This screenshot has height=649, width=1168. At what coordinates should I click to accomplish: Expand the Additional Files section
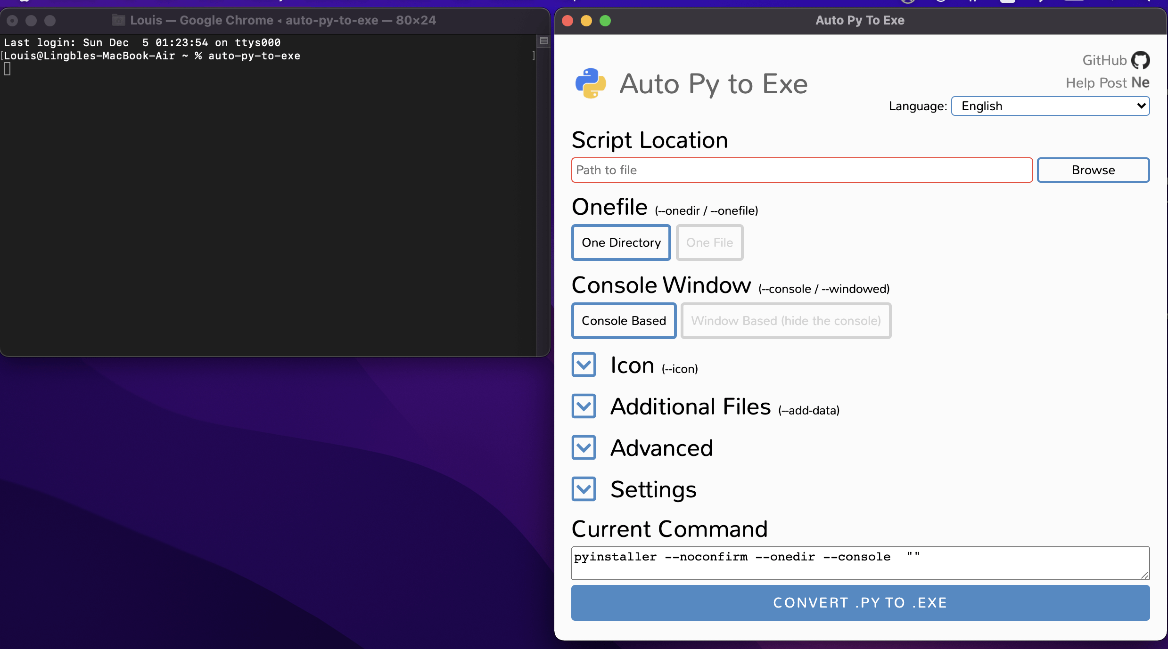[x=584, y=406]
